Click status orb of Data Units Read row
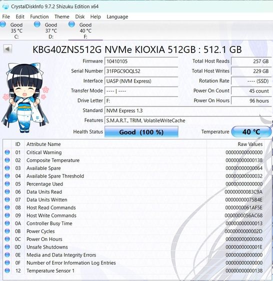Image resolution: width=273 pixels, height=281 pixels. (7, 191)
